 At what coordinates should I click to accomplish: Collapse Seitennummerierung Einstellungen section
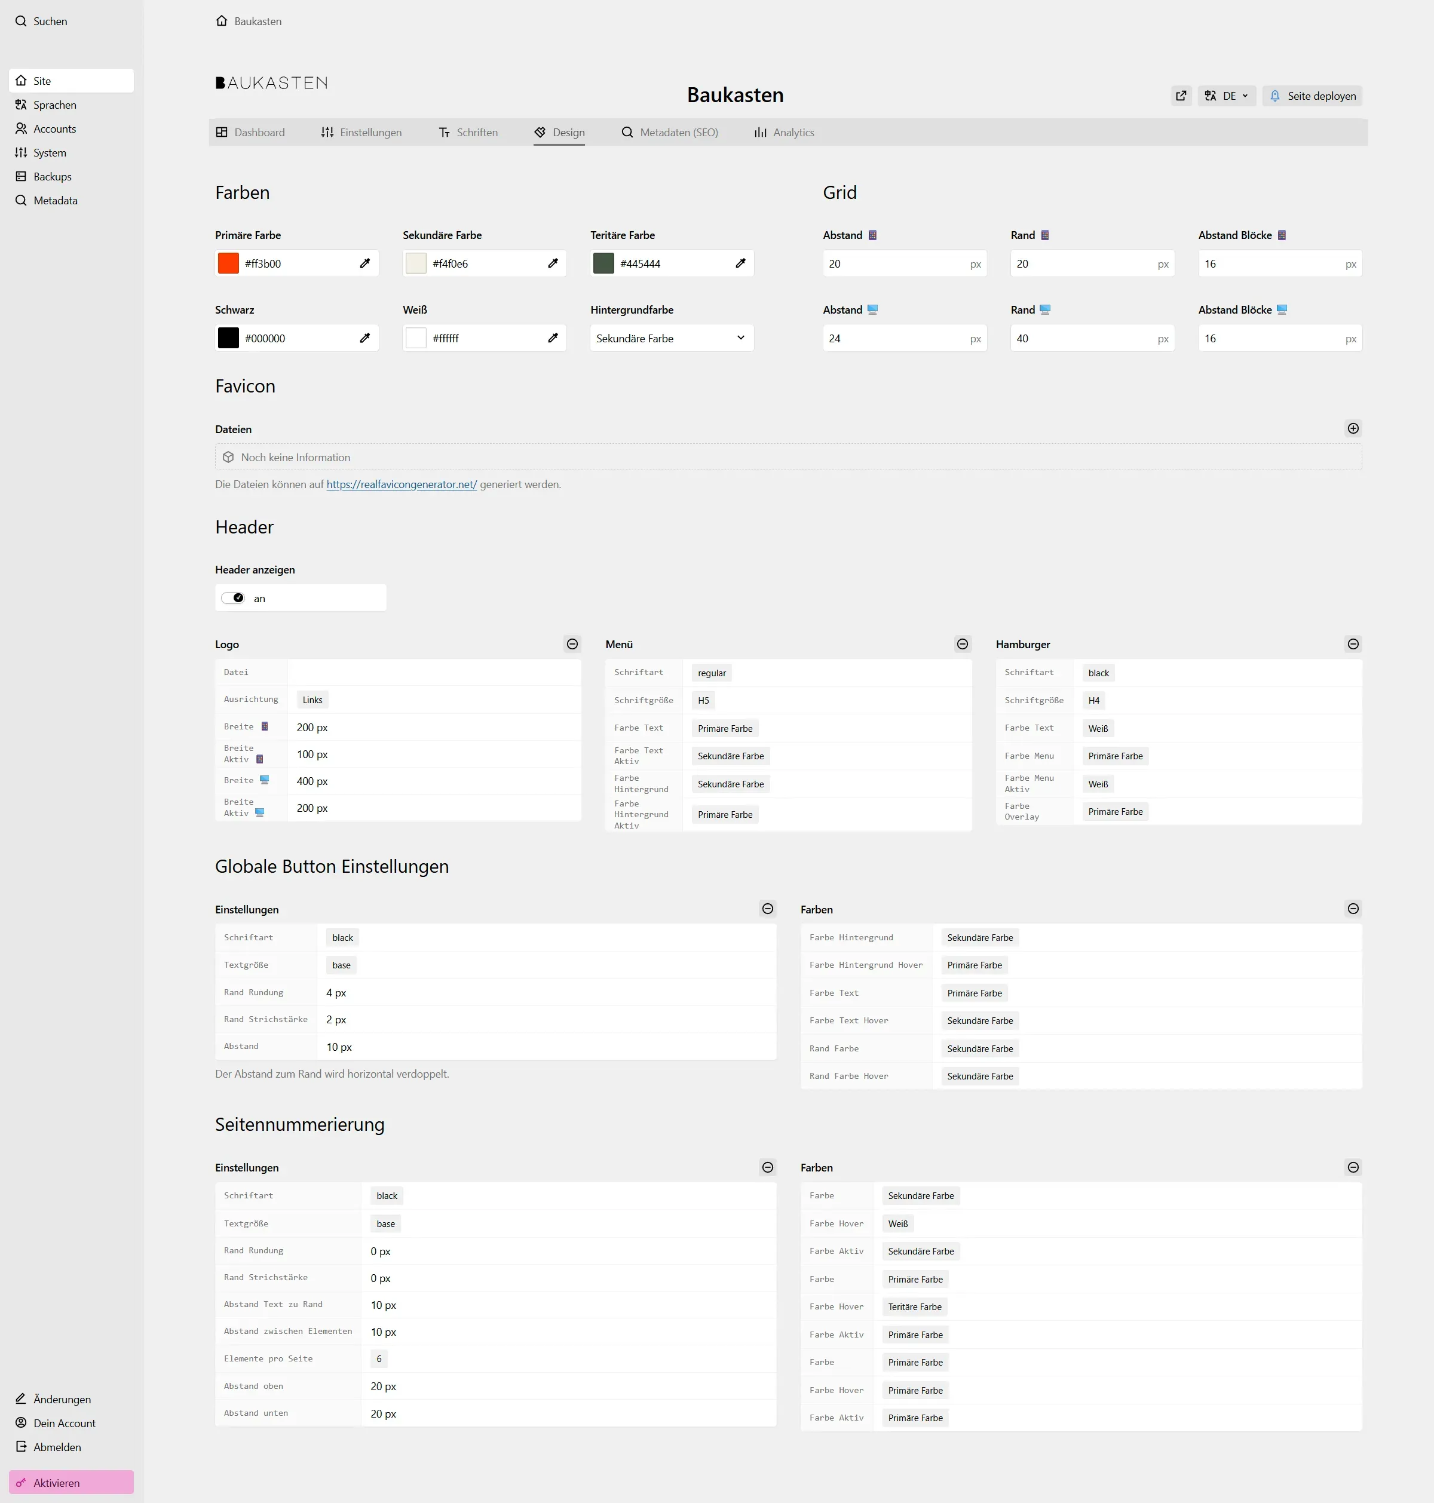coord(767,1167)
